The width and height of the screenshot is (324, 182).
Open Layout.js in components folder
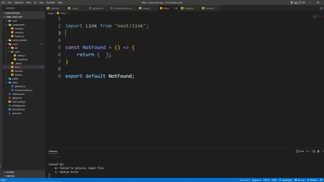coord(19,32)
